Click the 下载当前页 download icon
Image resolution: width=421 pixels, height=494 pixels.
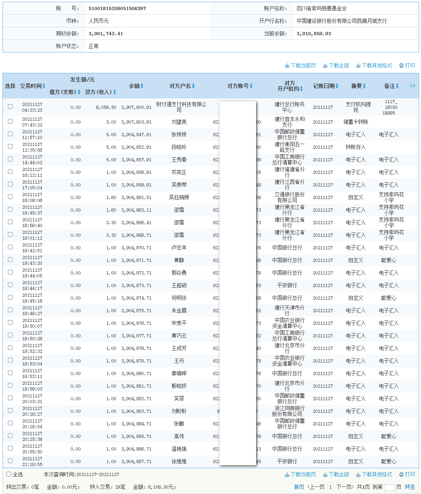point(287,66)
